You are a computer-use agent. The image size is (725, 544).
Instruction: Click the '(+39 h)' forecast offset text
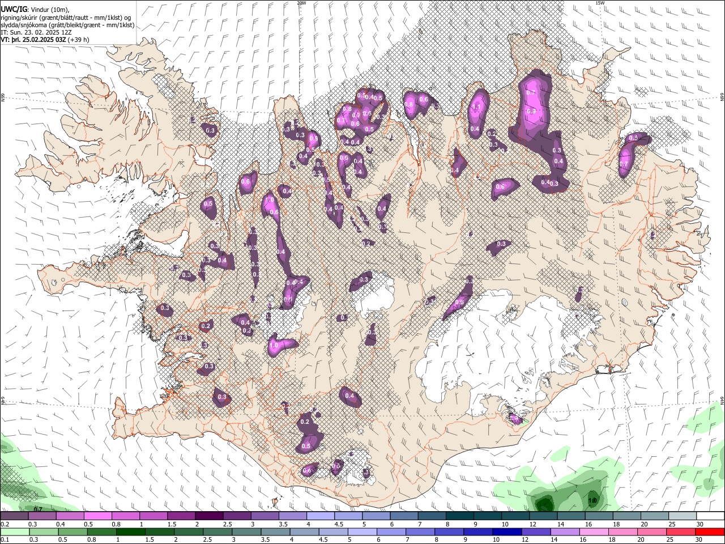[x=78, y=40]
